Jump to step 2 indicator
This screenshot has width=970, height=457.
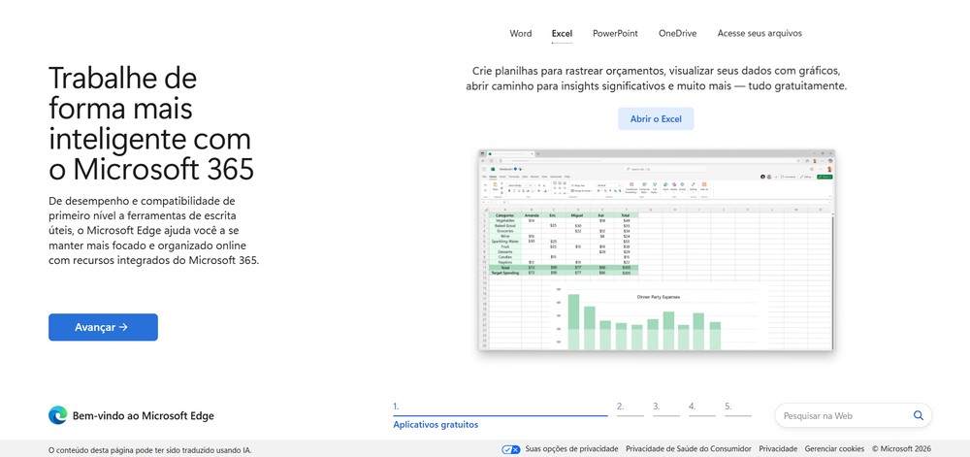coord(630,408)
